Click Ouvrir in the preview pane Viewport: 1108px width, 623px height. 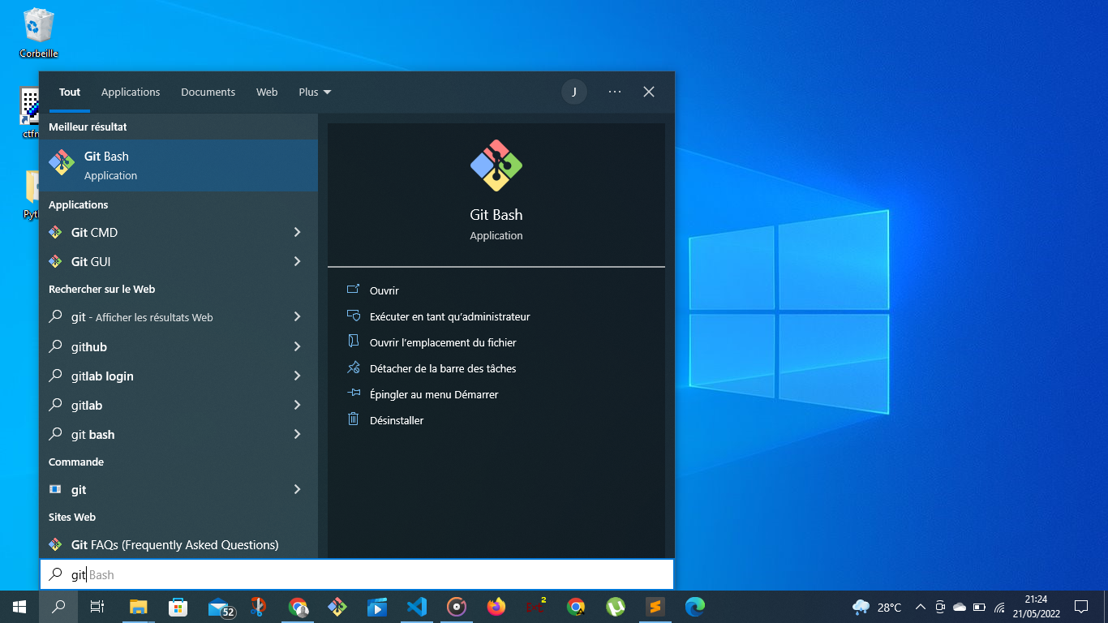coord(384,290)
